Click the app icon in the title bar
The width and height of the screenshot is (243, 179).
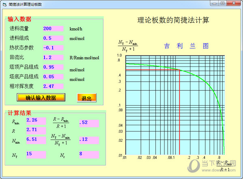4,4
